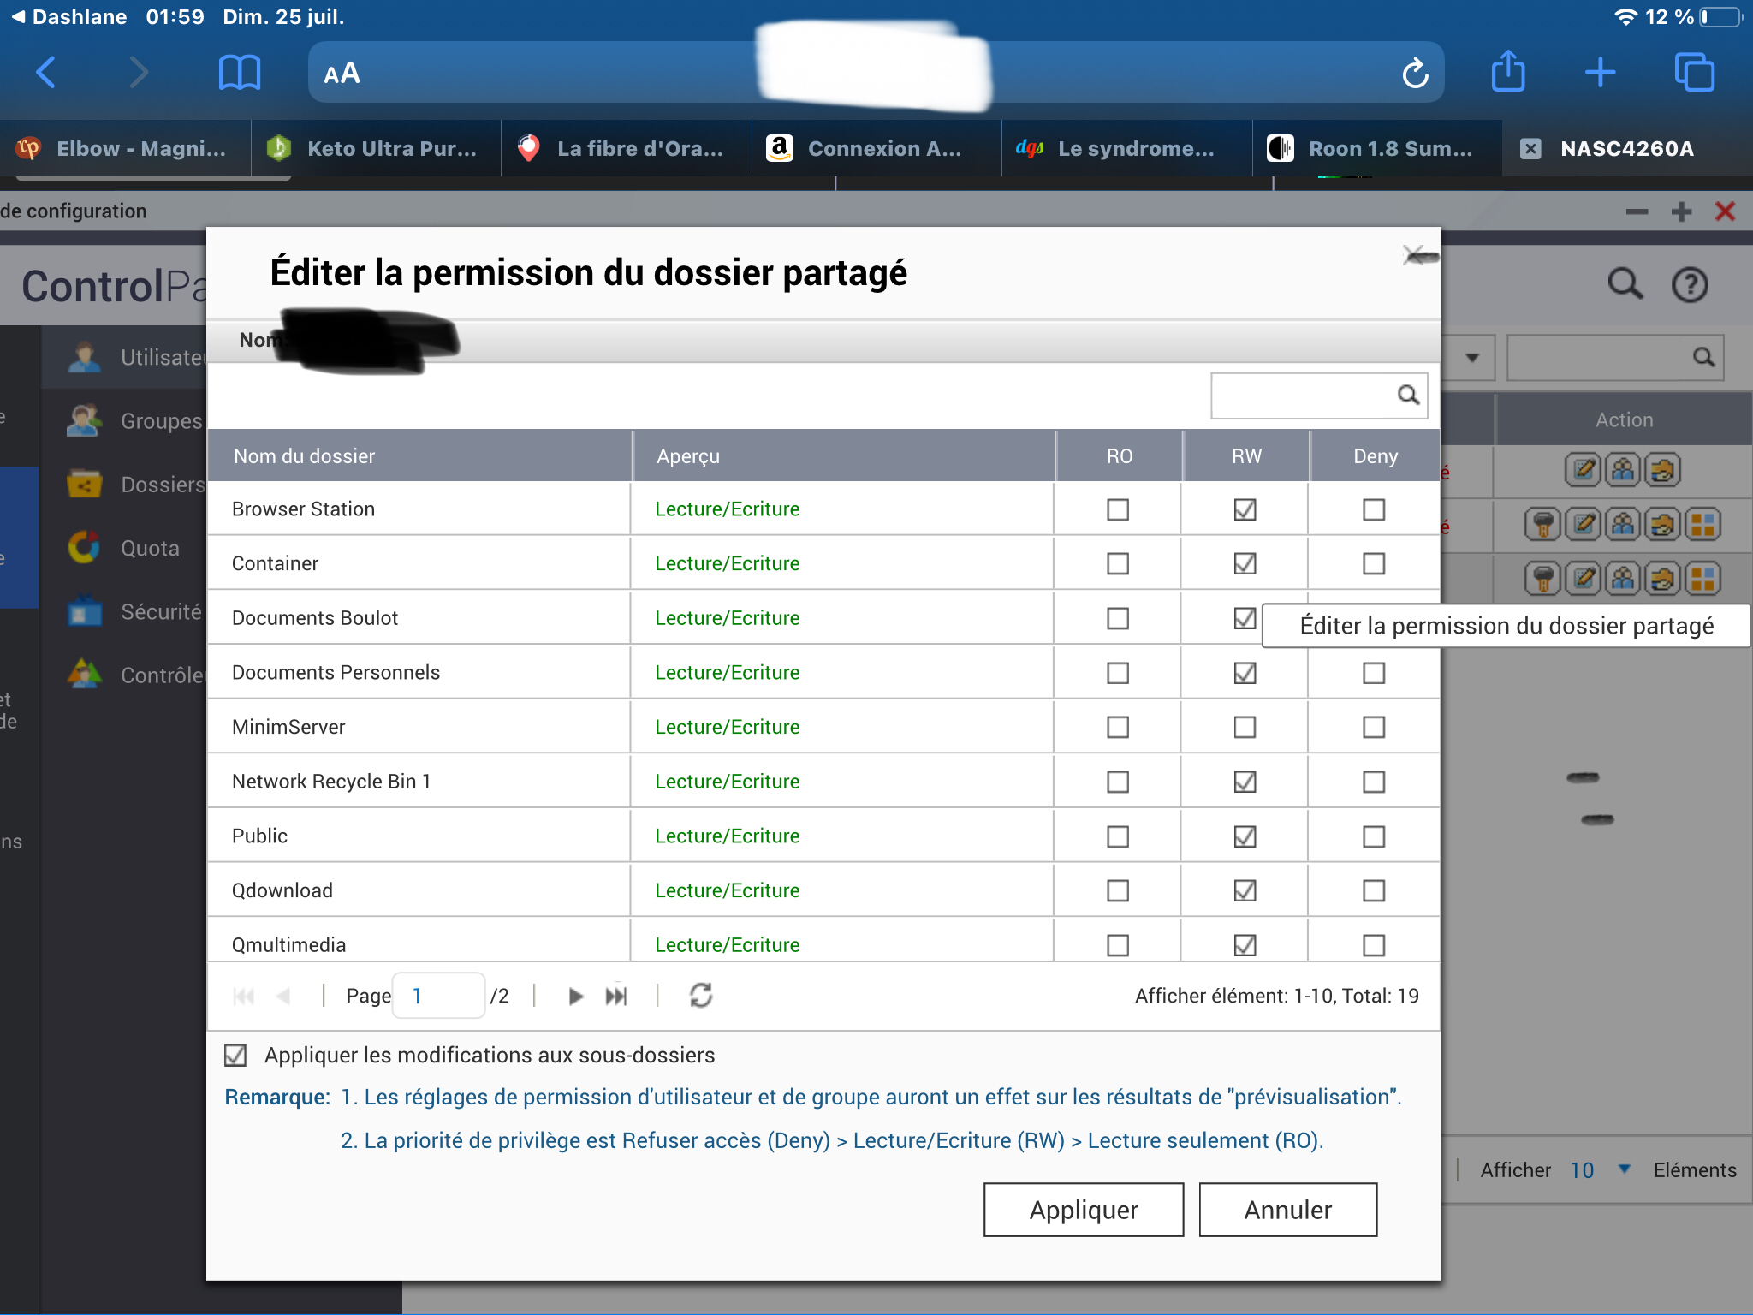The height and width of the screenshot is (1315, 1753).
Task: Click the permission table refresh icon
Action: (701, 996)
